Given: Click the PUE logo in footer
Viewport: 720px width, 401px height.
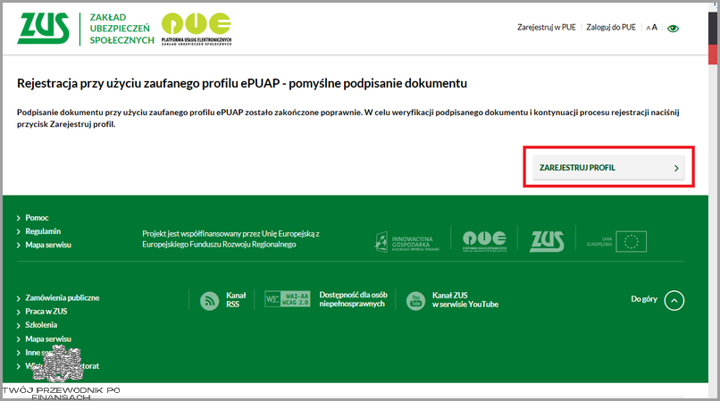Looking at the screenshot, I should 484,241.
